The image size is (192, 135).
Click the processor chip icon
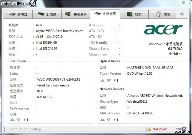pos(12,14)
